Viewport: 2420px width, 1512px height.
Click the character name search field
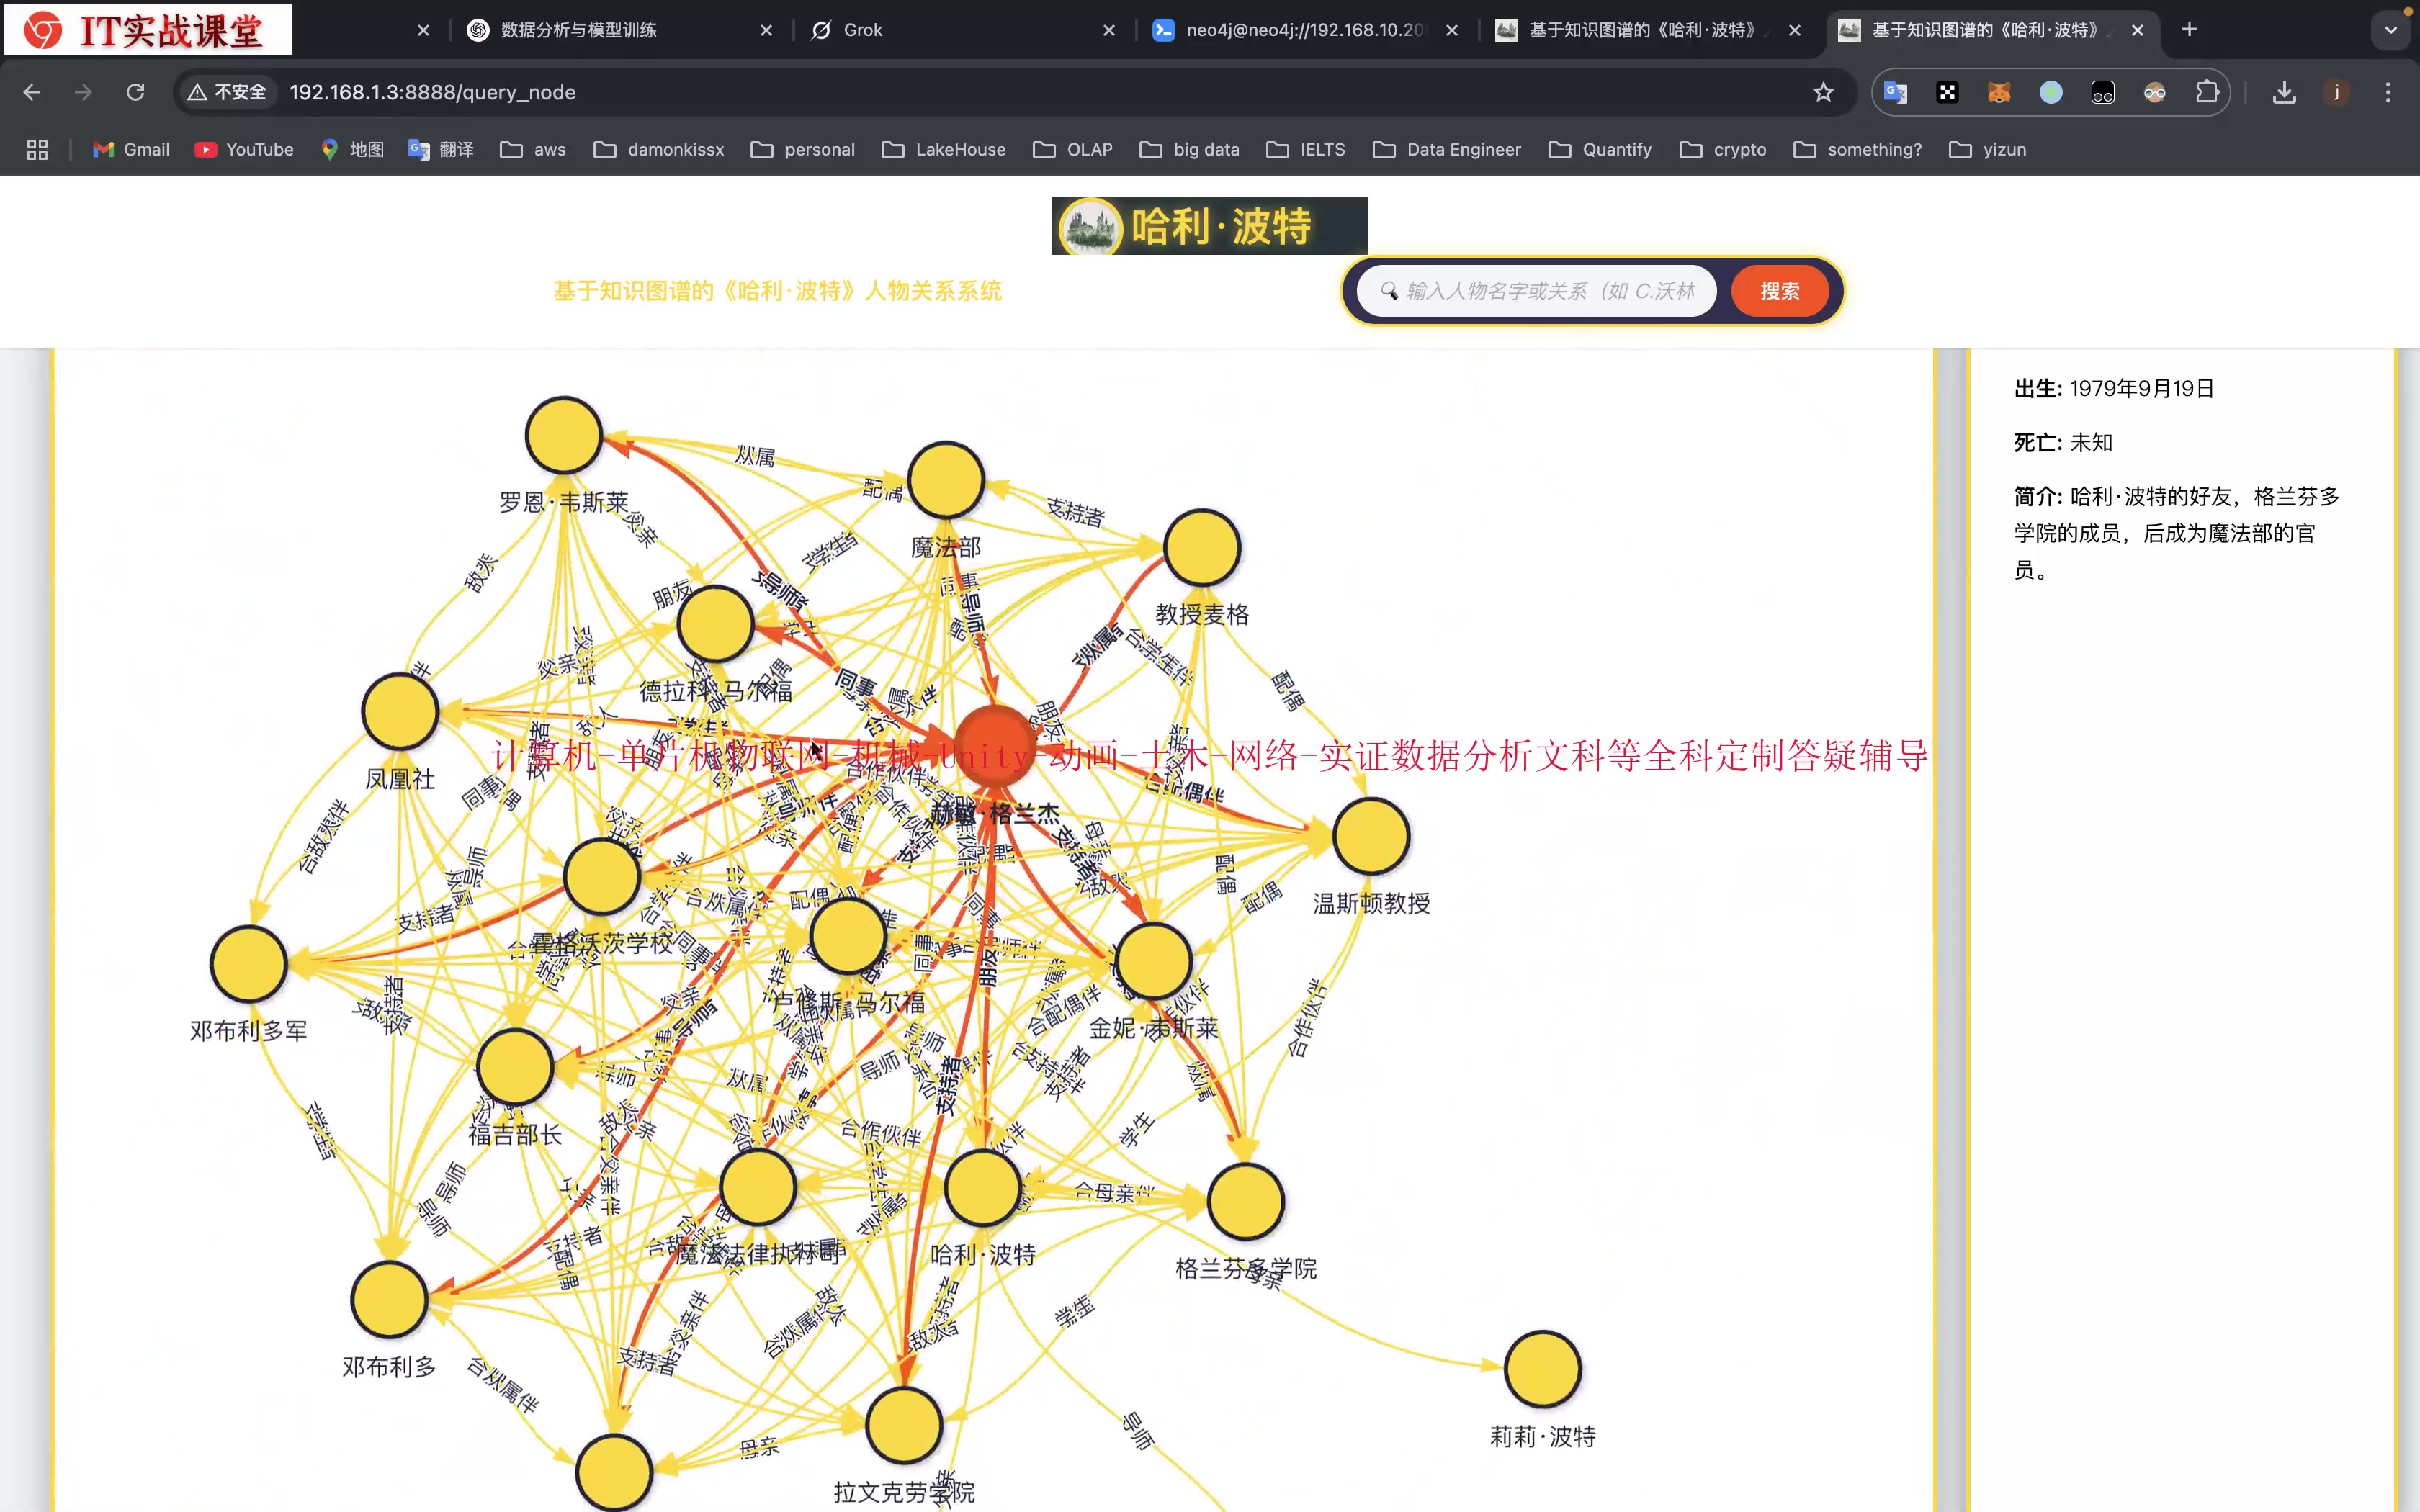[x=1548, y=291]
